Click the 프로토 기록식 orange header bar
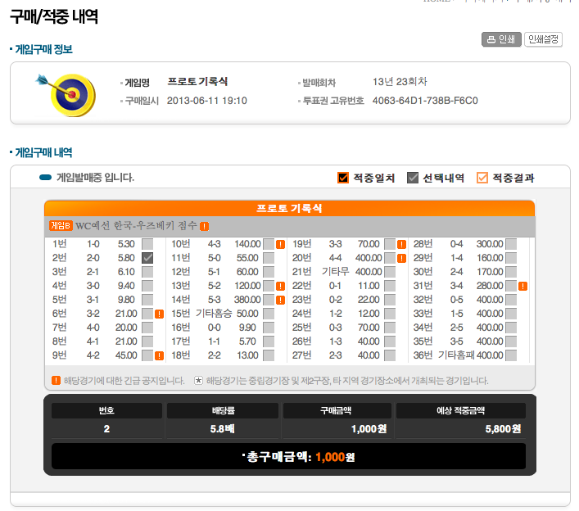Image resolution: width=579 pixels, height=511 pixels. coord(289,208)
